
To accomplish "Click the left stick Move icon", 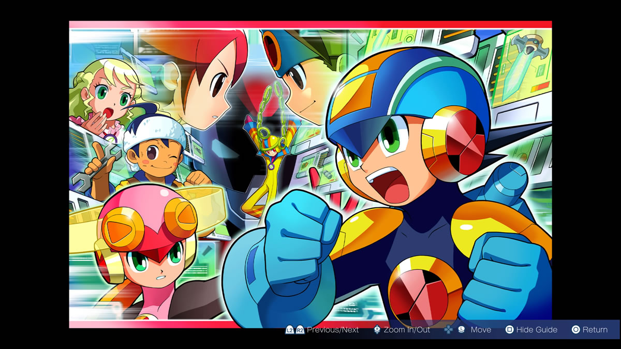I will pyautogui.click(x=461, y=330).
